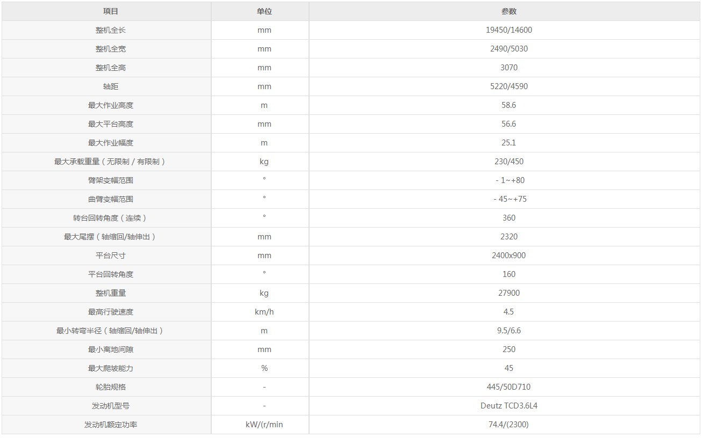Click the kg unit for 最大承载重量
Viewport: 703px width, 438px height.
tap(264, 162)
